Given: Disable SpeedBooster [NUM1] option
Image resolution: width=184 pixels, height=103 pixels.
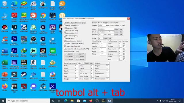Looking at the screenshot, I should [x=65, y=41].
